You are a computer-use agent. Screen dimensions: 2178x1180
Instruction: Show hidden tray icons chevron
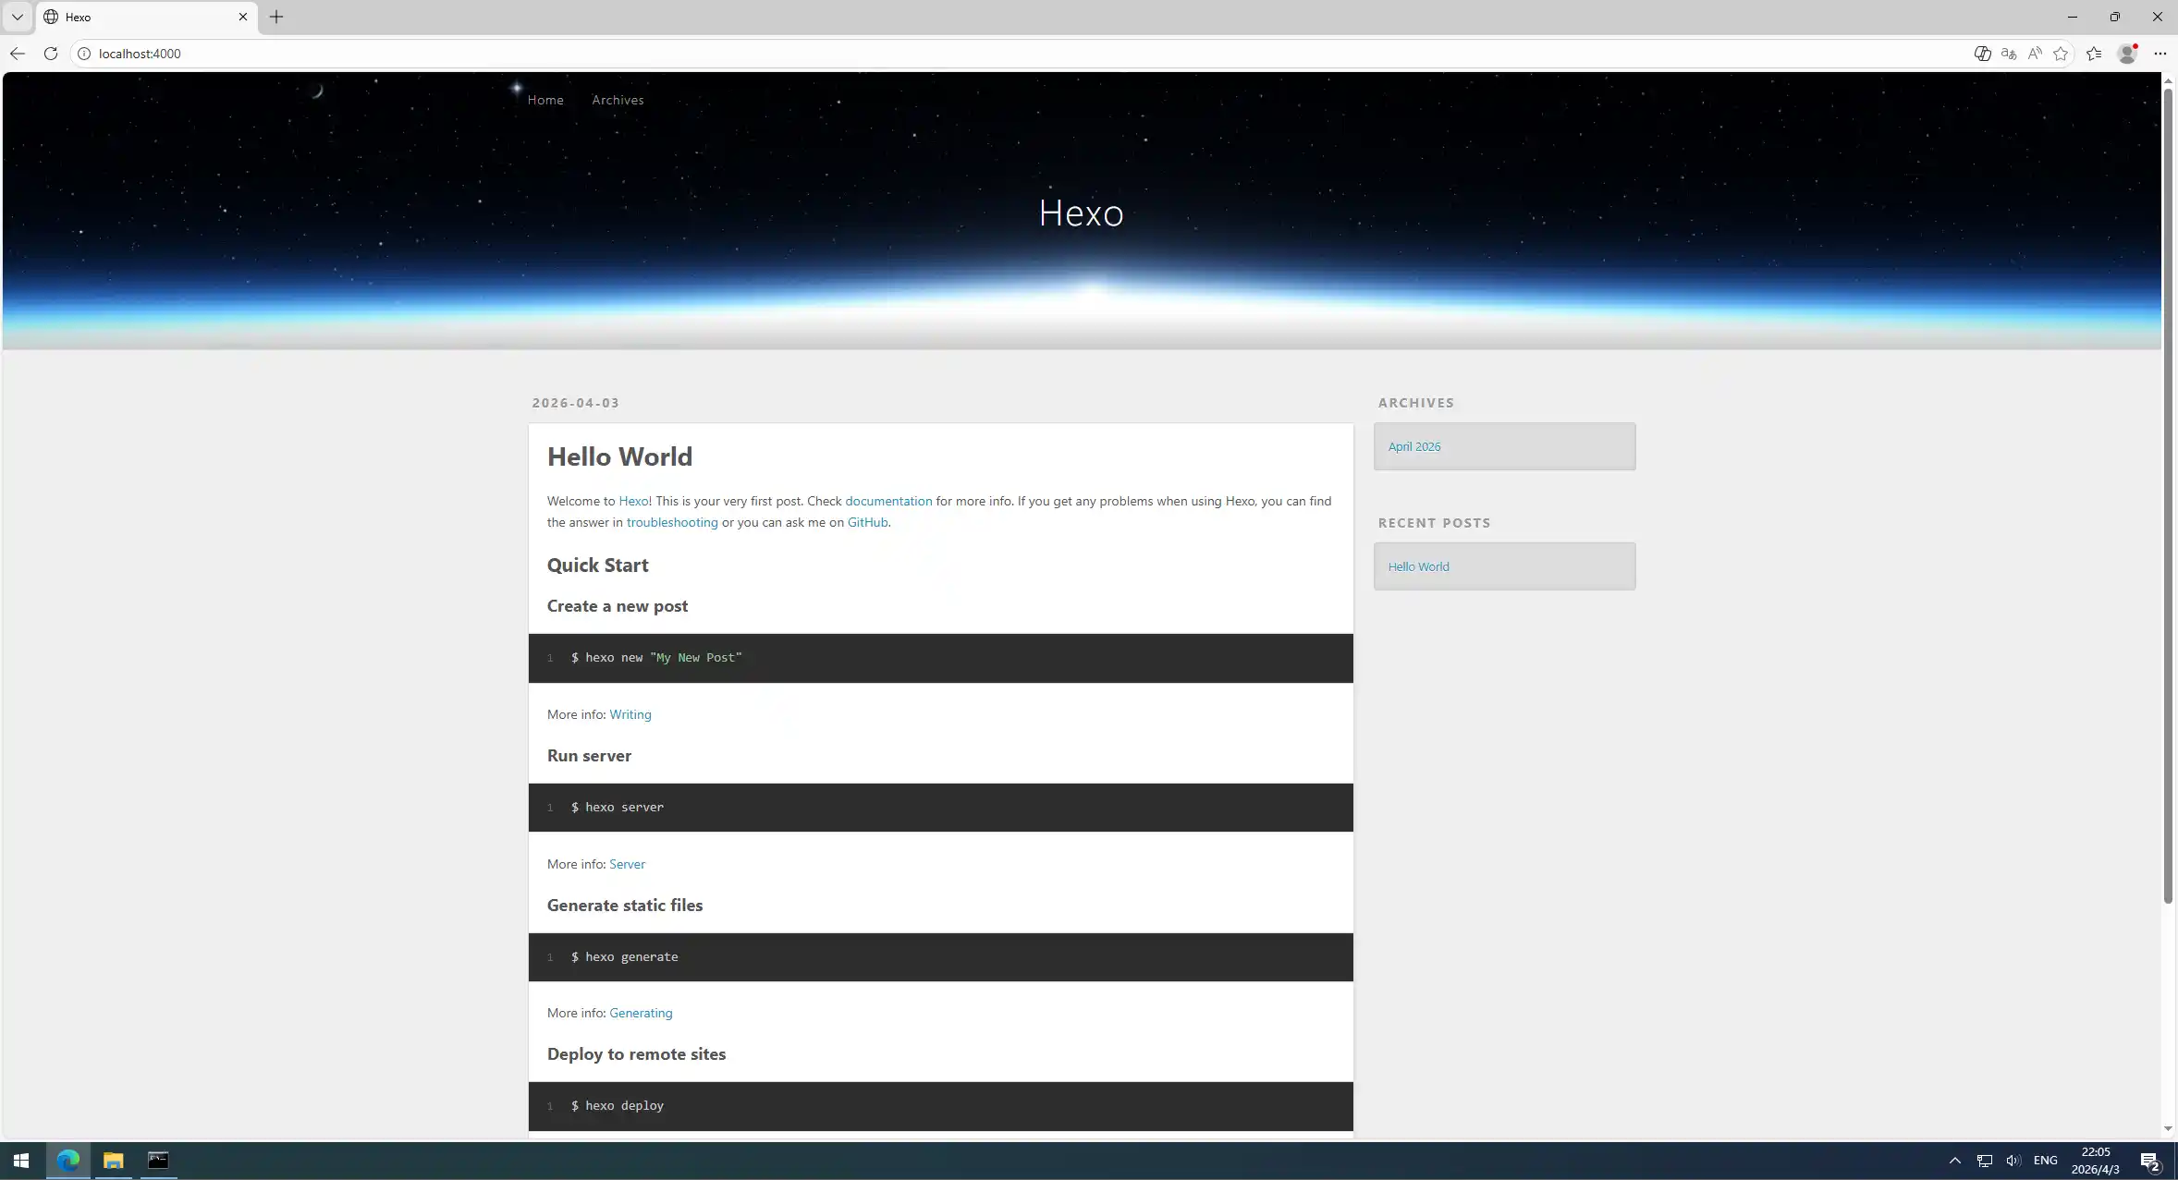1954,1161
